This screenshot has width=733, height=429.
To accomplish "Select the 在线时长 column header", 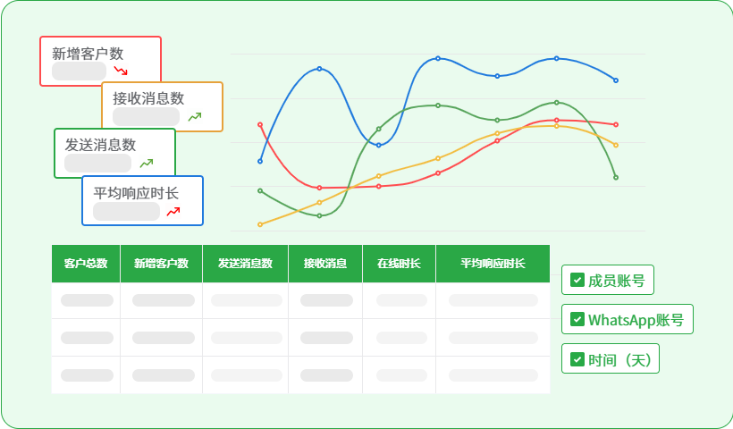I will tap(399, 264).
